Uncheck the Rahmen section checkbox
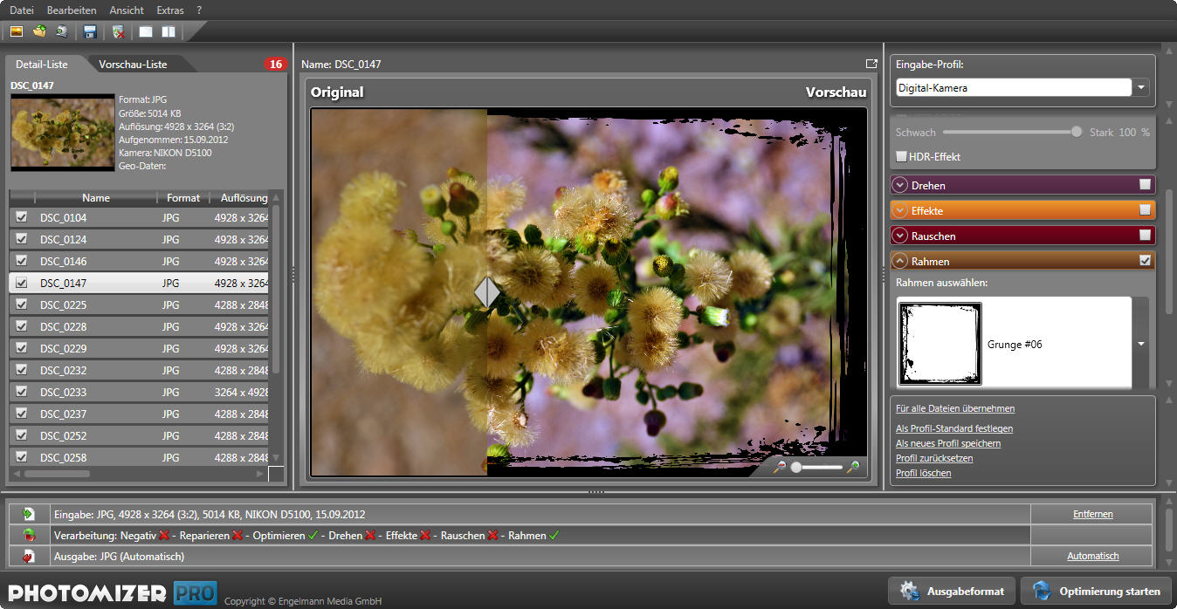1177x609 pixels. click(x=1145, y=260)
